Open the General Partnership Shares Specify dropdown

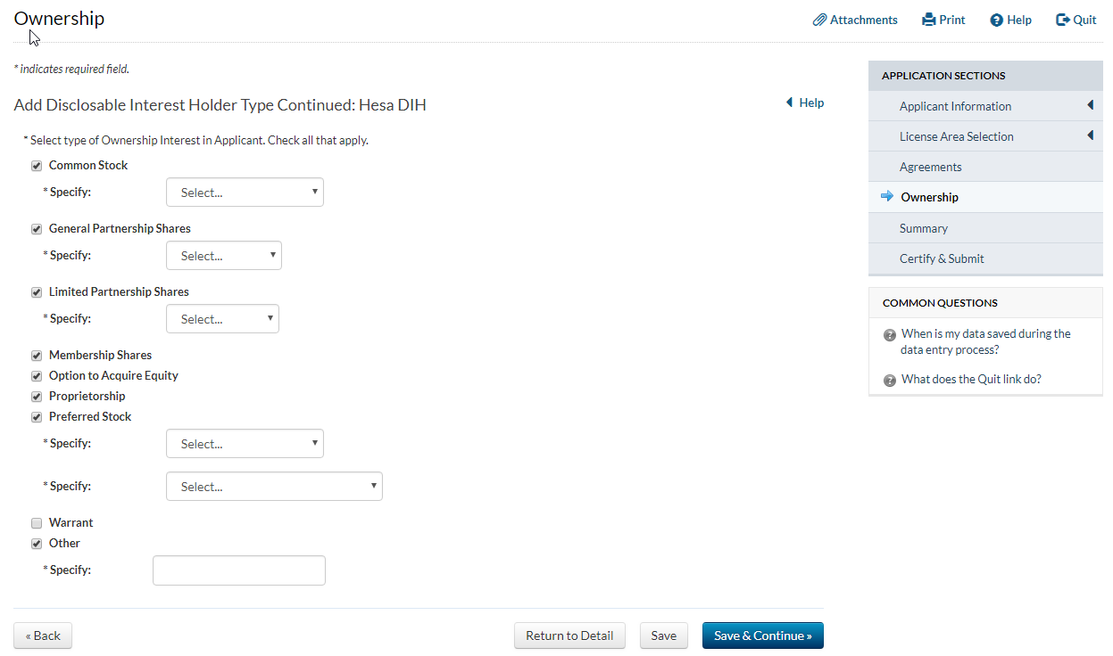click(224, 256)
